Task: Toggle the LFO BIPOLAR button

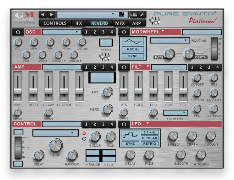Action: click(150, 138)
